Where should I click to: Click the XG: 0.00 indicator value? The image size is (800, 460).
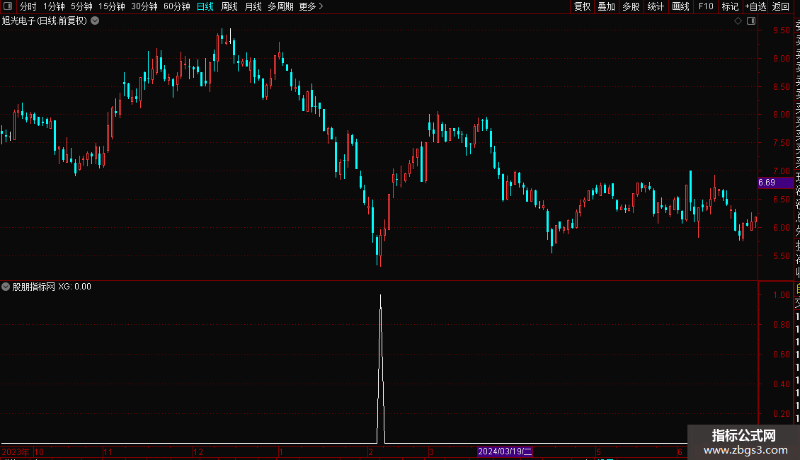tap(74, 287)
